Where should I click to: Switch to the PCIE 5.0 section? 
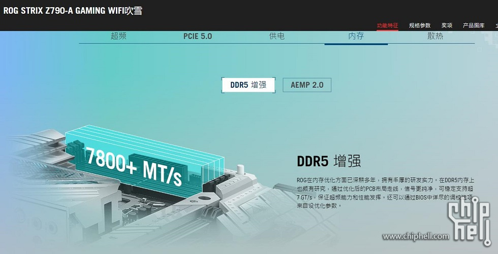[x=198, y=36]
